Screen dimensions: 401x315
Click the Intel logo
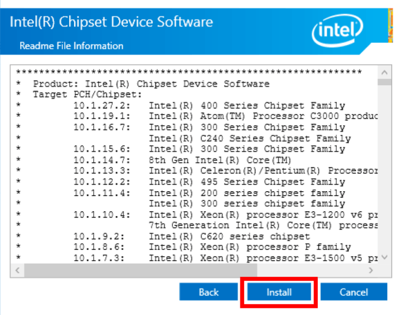pos(337,30)
